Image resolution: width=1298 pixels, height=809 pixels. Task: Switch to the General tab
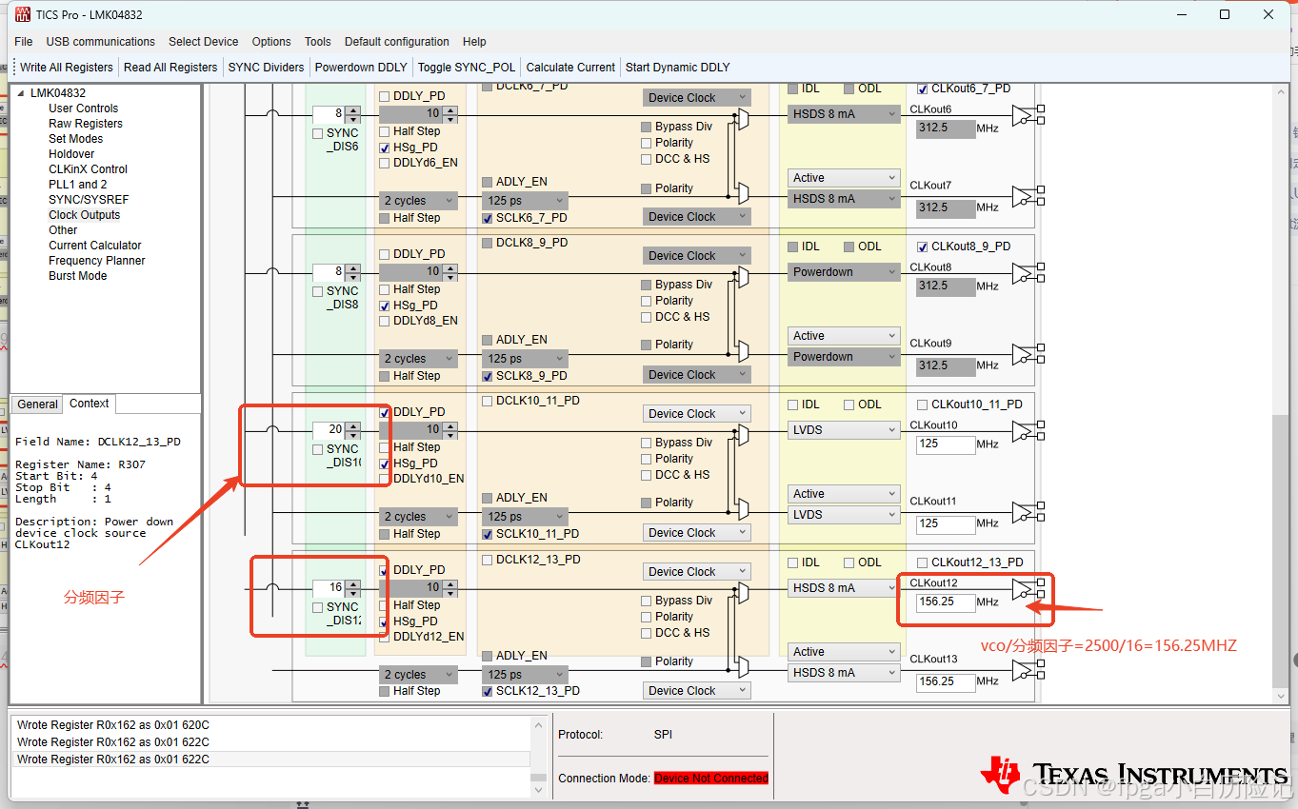pos(37,404)
